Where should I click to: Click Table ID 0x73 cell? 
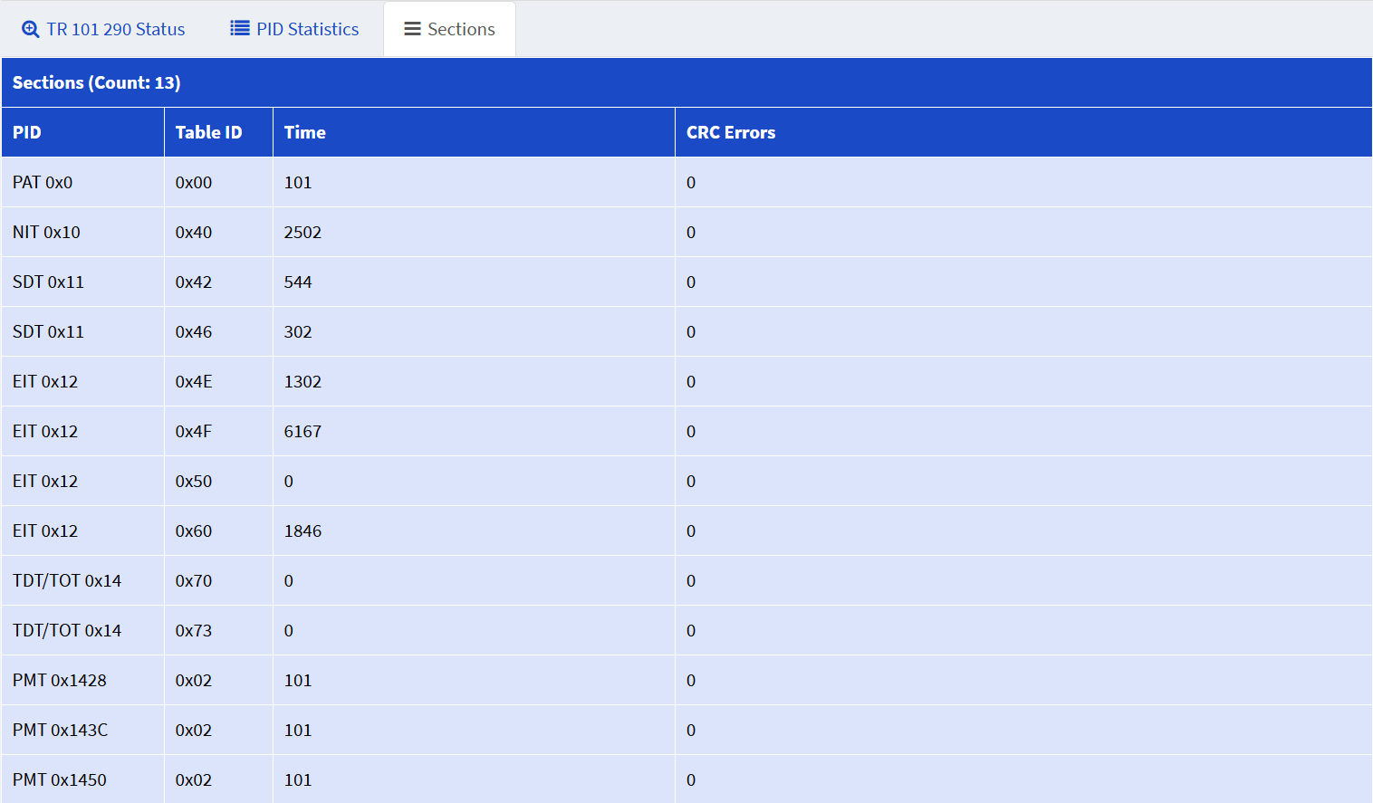[218, 630]
